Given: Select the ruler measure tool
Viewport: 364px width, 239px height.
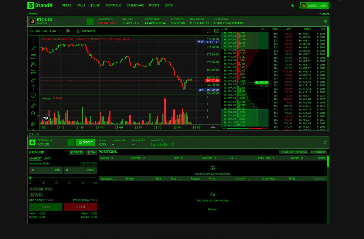Looking at the screenshot, I should (33, 106).
